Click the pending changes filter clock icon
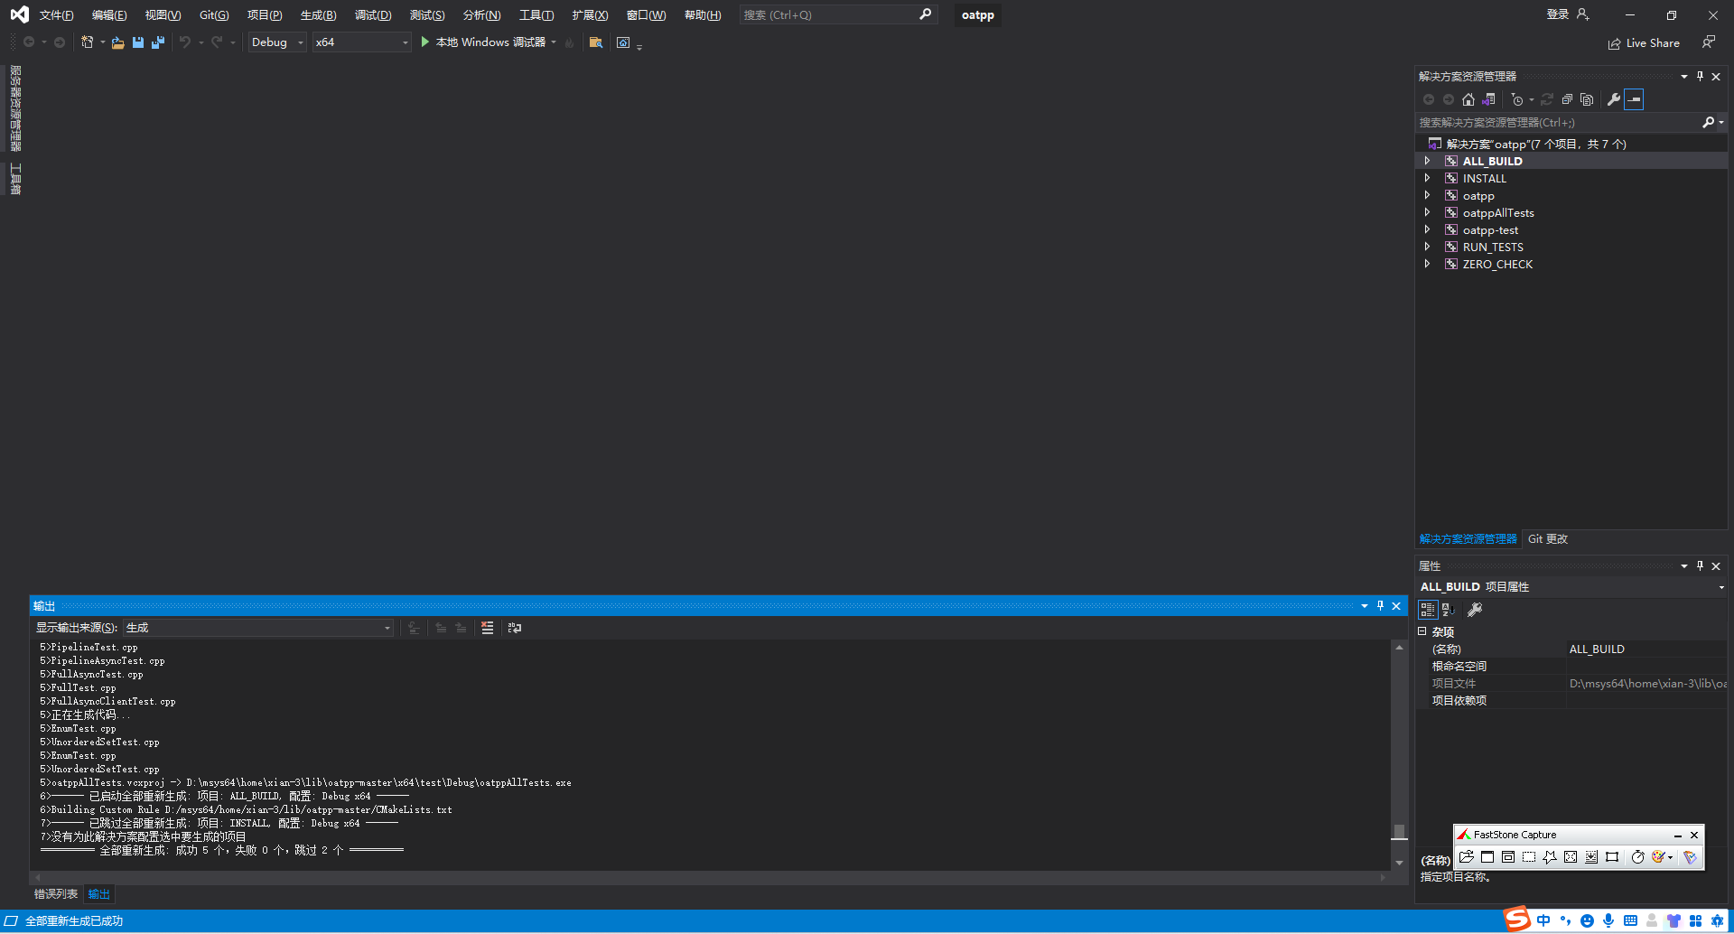The width and height of the screenshot is (1734, 934). tap(1517, 99)
